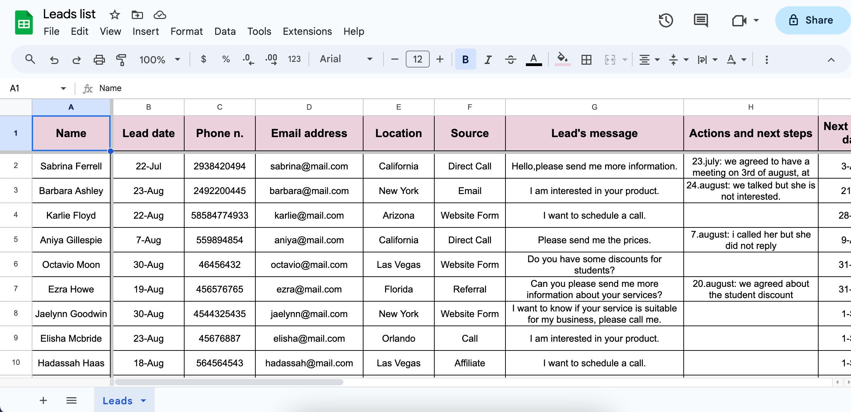Select the paint format tool
The width and height of the screenshot is (851, 412).
coord(120,59)
